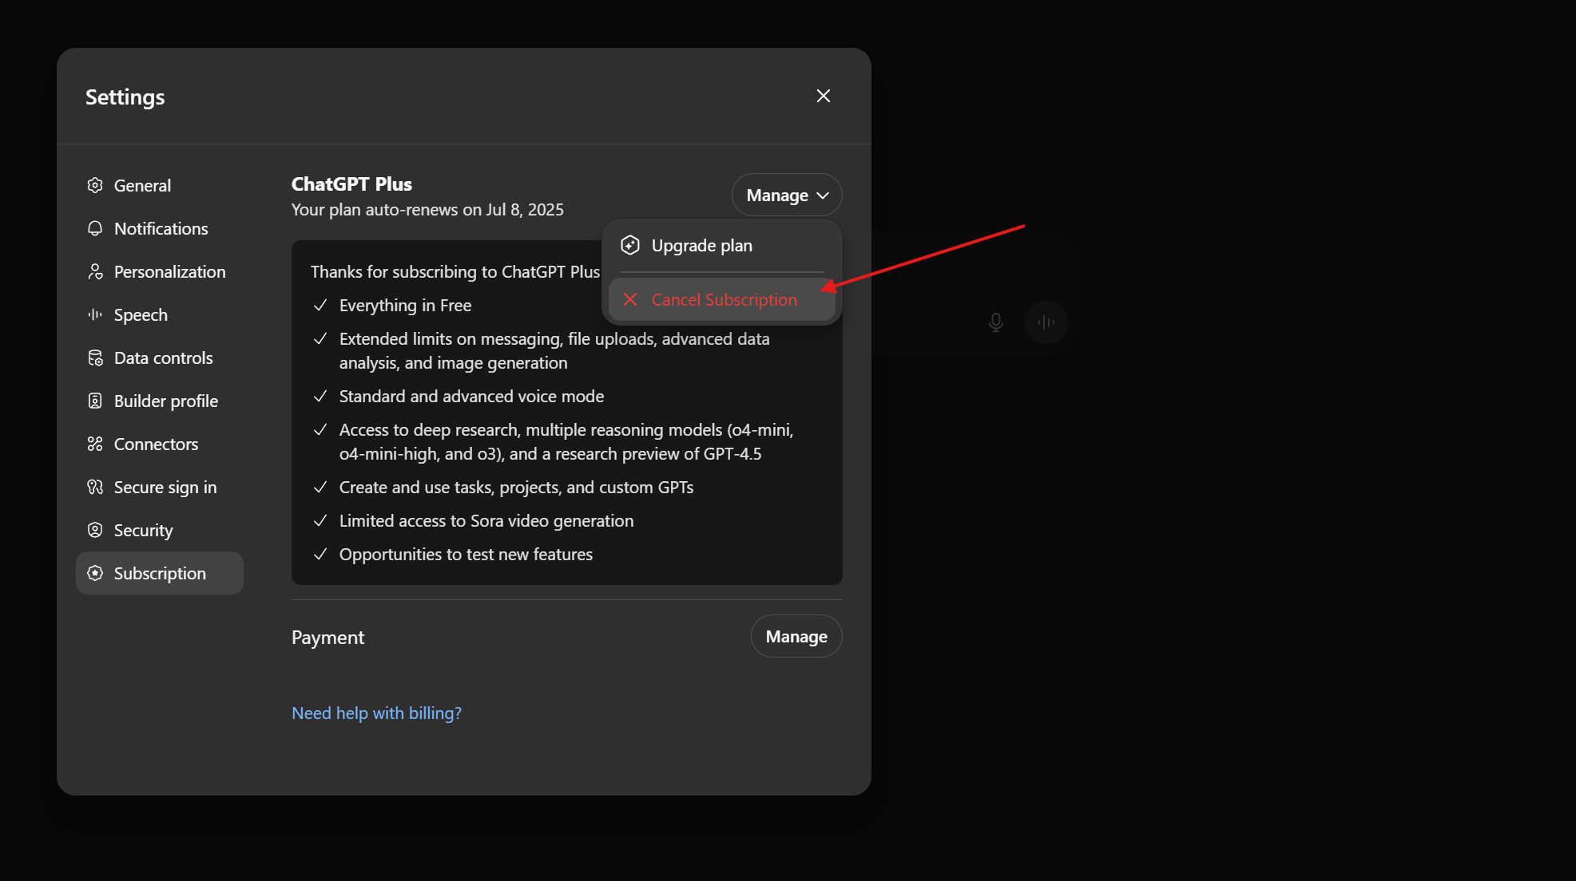Click Manage next to Payment
The height and width of the screenshot is (881, 1576).
click(796, 636)
